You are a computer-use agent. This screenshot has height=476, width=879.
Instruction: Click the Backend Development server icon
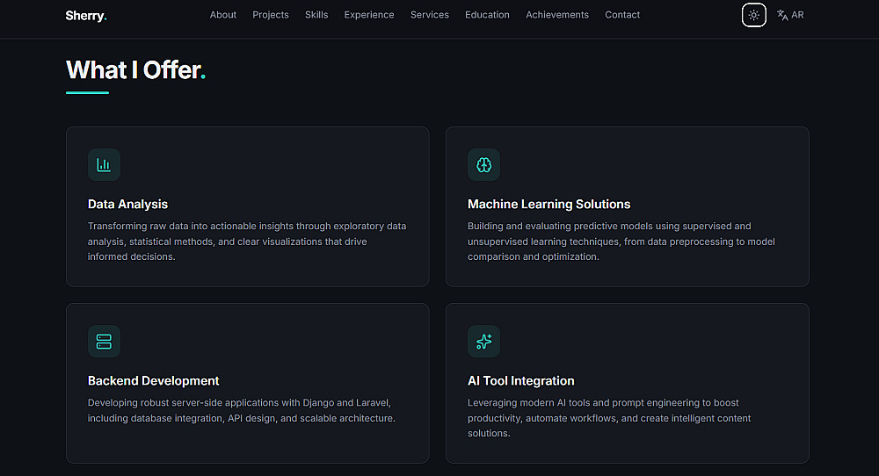[x=104, y=341]
